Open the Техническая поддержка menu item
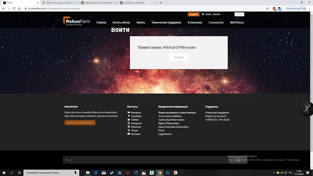The height and width of the screenshot is (176, 313). (x=166, y=23)
